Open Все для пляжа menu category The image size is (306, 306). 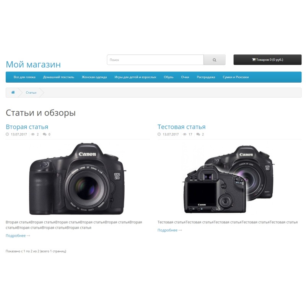(24, 77)
